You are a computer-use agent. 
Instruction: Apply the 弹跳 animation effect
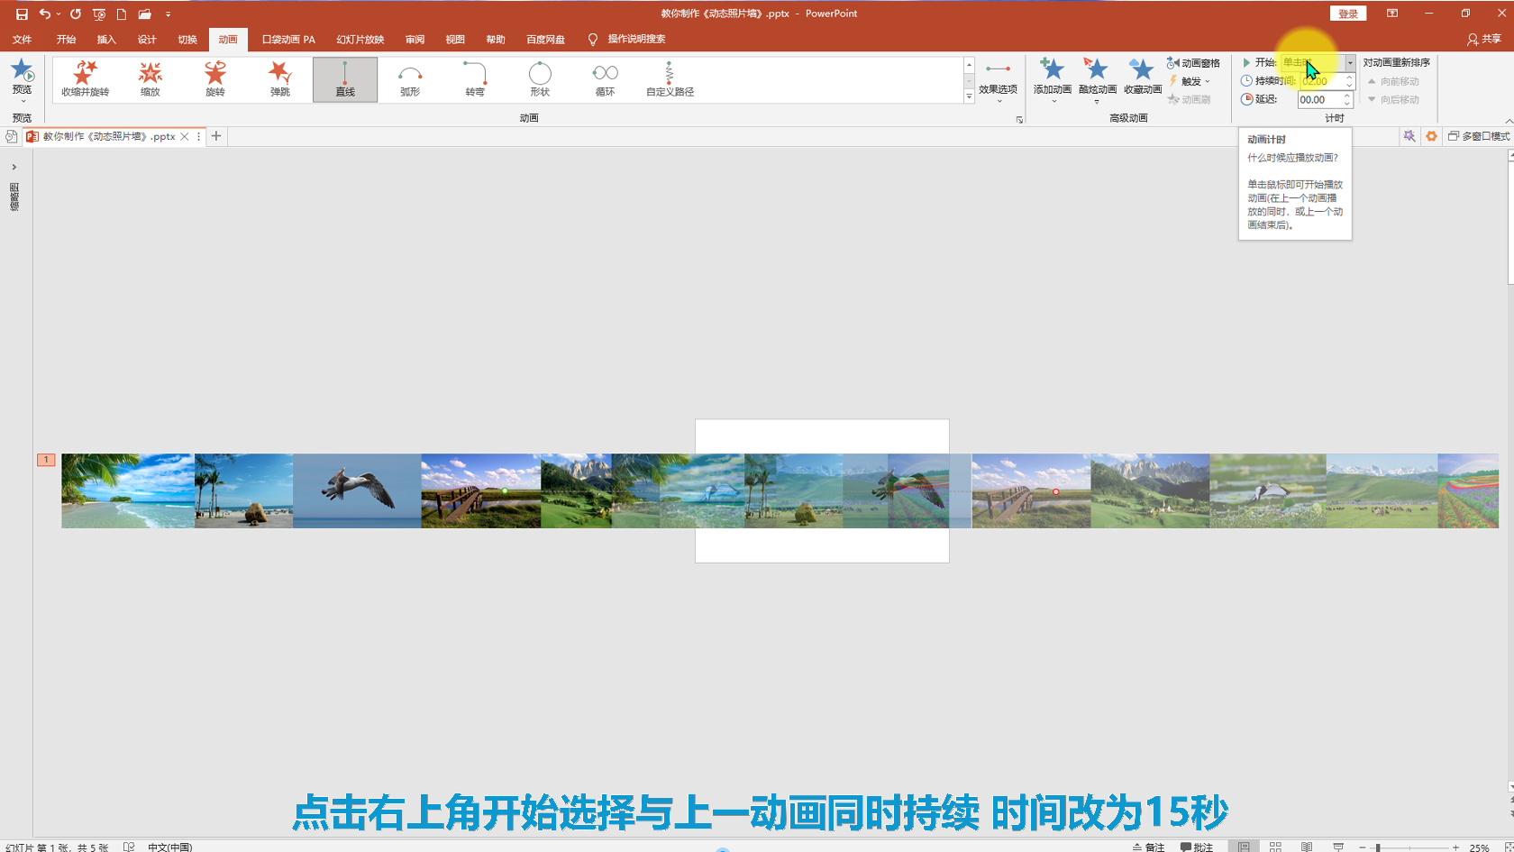click(x=280, y=79)
